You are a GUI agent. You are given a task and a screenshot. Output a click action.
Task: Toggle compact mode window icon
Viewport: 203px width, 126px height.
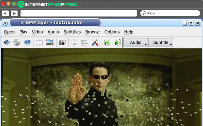(x=39, y=42)
